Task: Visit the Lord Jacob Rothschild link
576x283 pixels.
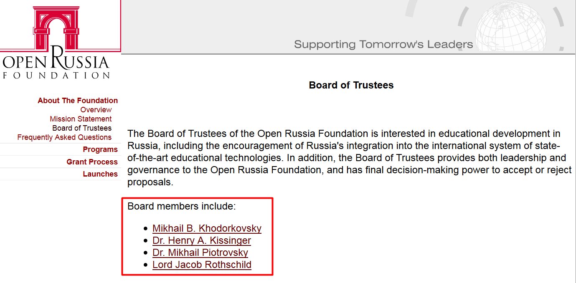Action: (202, 265)
